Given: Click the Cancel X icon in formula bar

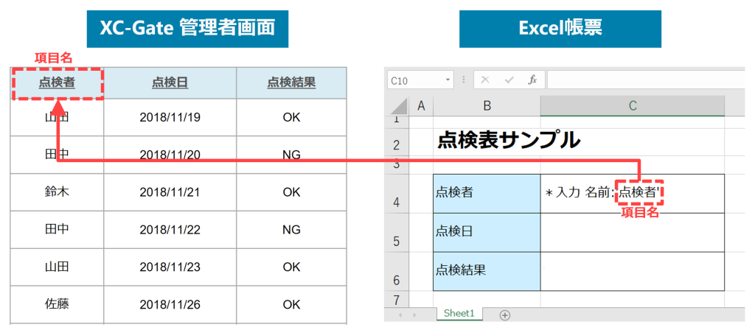Looking at the screenshot, I should (x=485, y=80).
